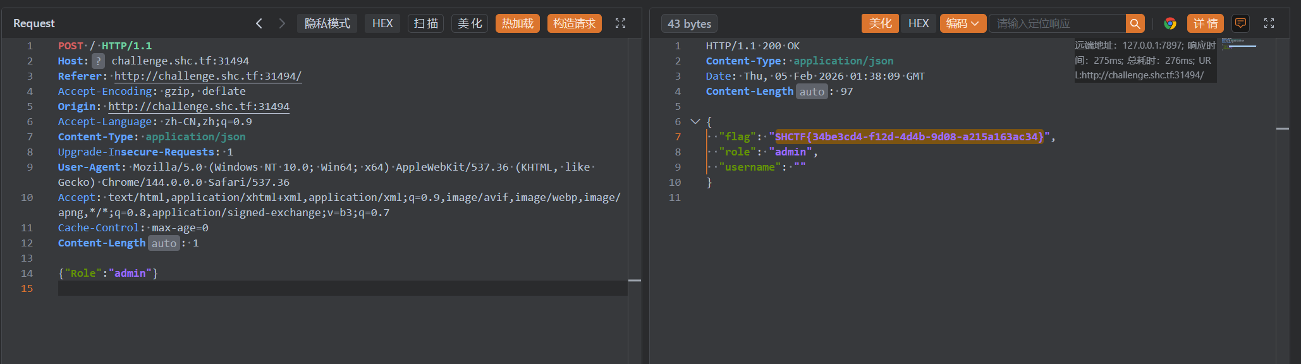Click the auto tag on request Content-Length
Image resolution: width=1301 pixels, height=364 pixels.
click(164, 243)
